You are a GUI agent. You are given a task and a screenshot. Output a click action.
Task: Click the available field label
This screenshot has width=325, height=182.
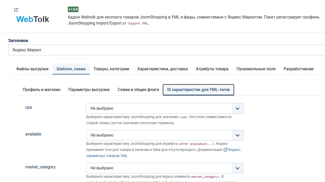pyautogui.click(x=33, y=134)
